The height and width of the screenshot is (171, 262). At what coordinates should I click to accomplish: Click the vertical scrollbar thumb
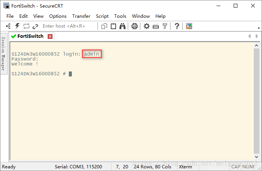[x=256, y=101]
